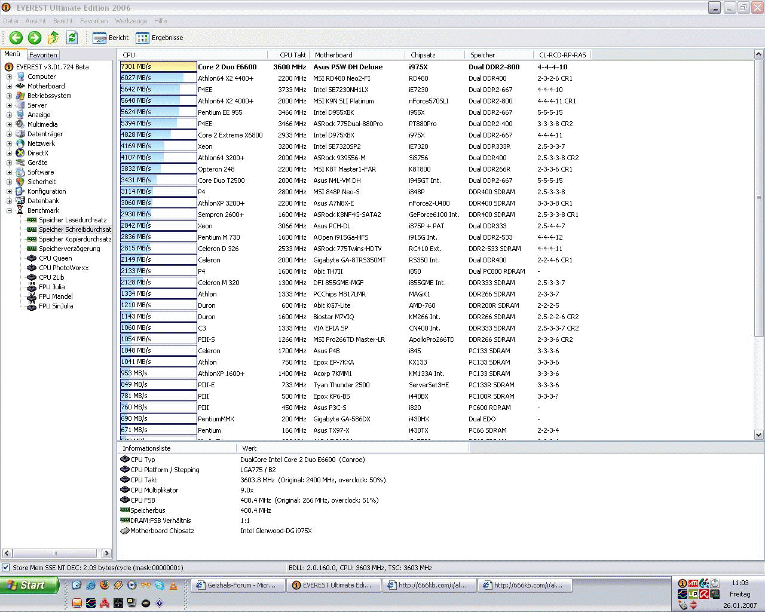Viewport: 765px width, 612px height.
Task: Click the green Back arrow icon
Action: [x=16, y=38]
